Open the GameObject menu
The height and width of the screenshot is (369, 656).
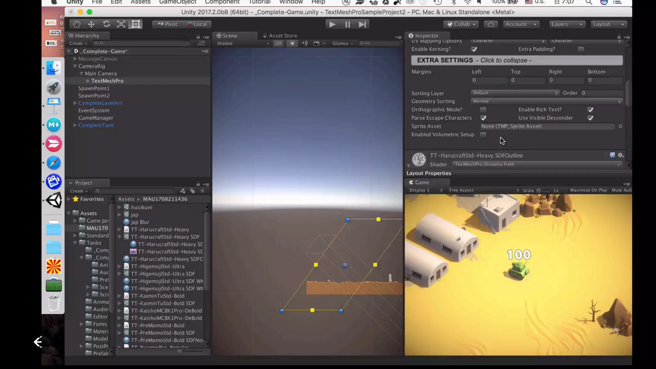pos(177,2)
